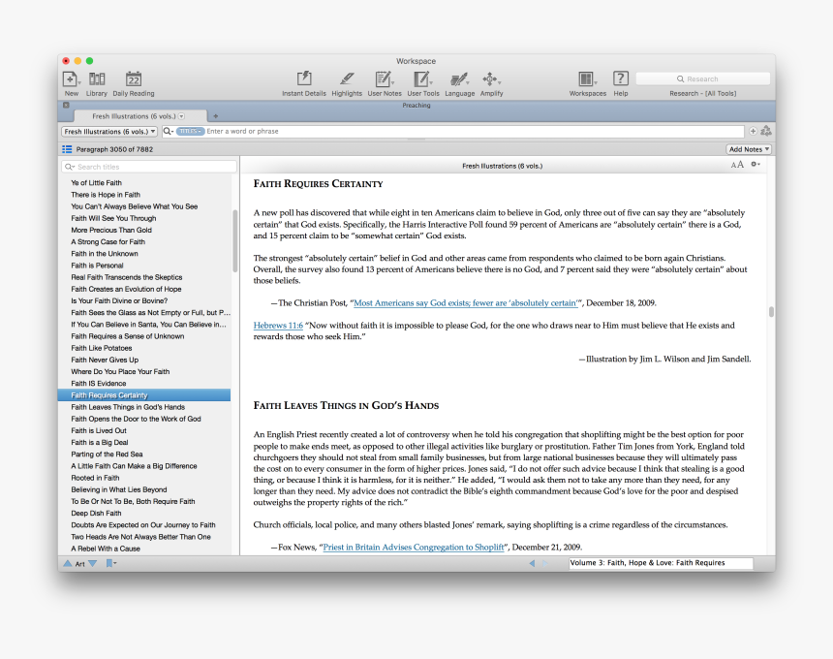Screen dimensions: 833x659
Task: Open the tab's dropdown arrow
Action: (182, 116)
